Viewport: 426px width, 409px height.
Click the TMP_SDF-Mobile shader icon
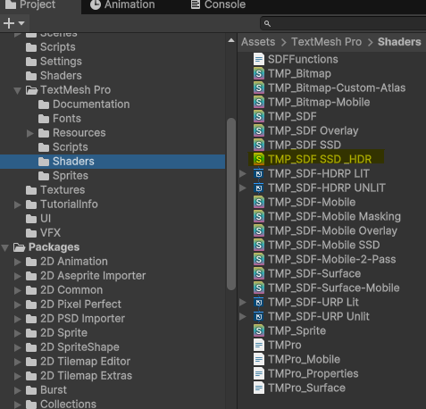point(259,202)
